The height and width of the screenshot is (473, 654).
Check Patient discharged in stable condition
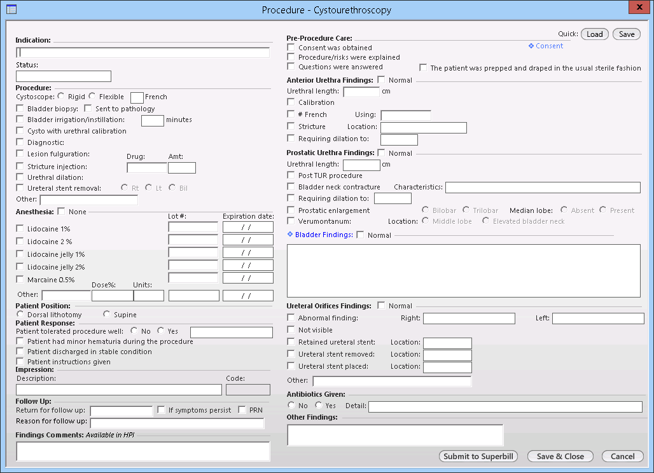(x=20, y=352)
